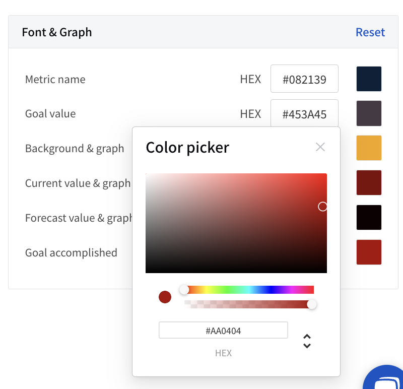Click the HEX label below picker input
Screen dimensions: 403x389
pyautogui.click(x=223, y=353)
